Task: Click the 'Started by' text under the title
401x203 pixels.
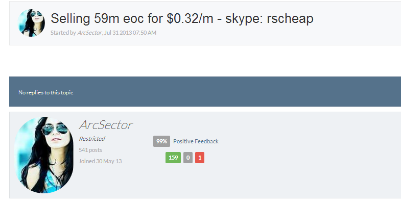Action: click(63, 33)
